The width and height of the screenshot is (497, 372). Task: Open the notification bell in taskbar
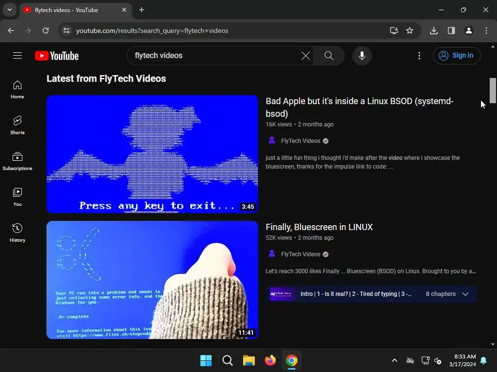coord(484,360)
